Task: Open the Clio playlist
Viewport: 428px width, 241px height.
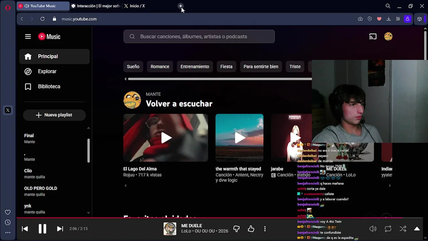Action: tap(54, 174)
